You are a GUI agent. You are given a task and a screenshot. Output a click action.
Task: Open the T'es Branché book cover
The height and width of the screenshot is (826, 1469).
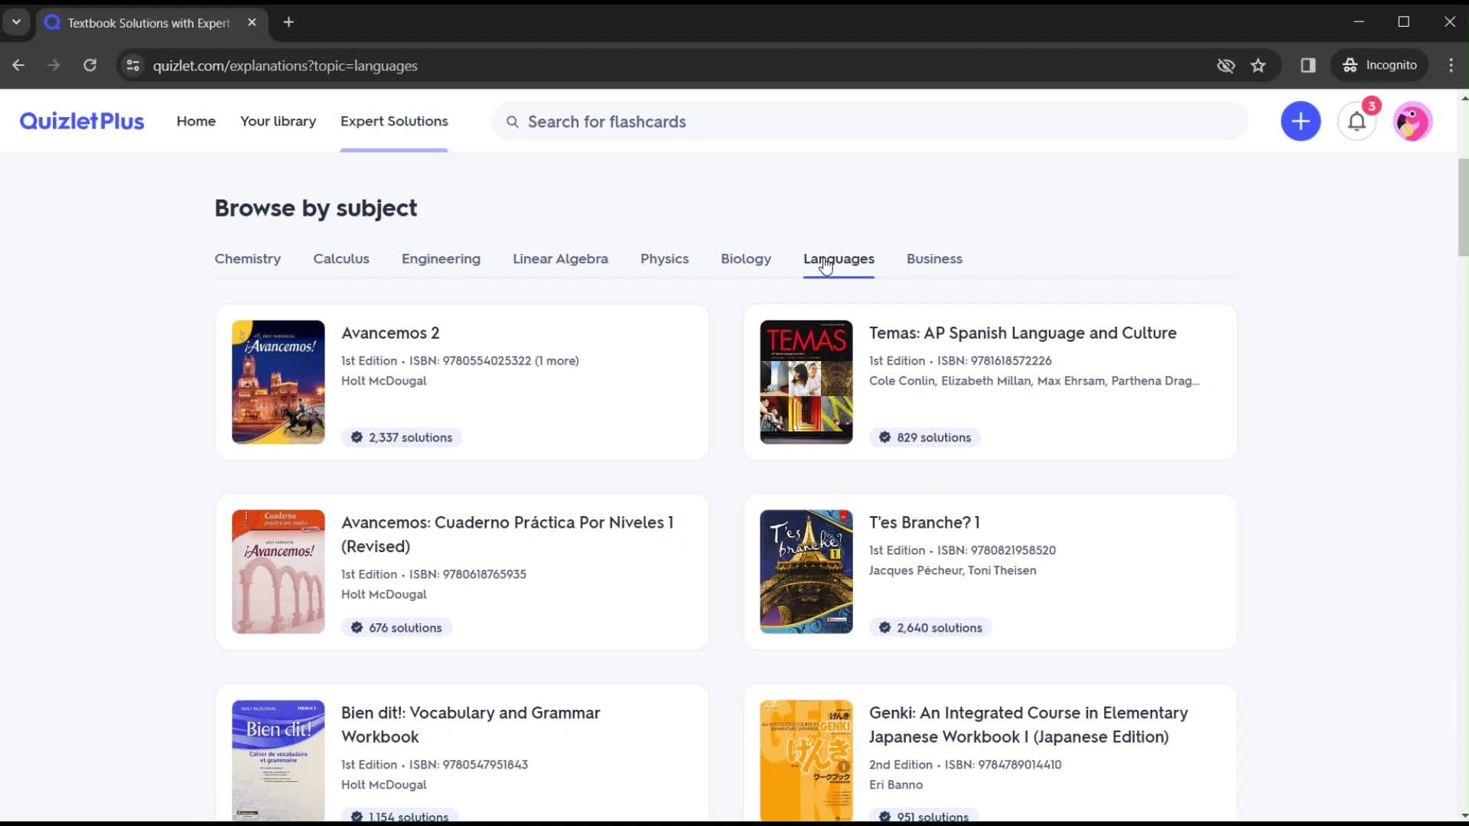click(806, 571)
